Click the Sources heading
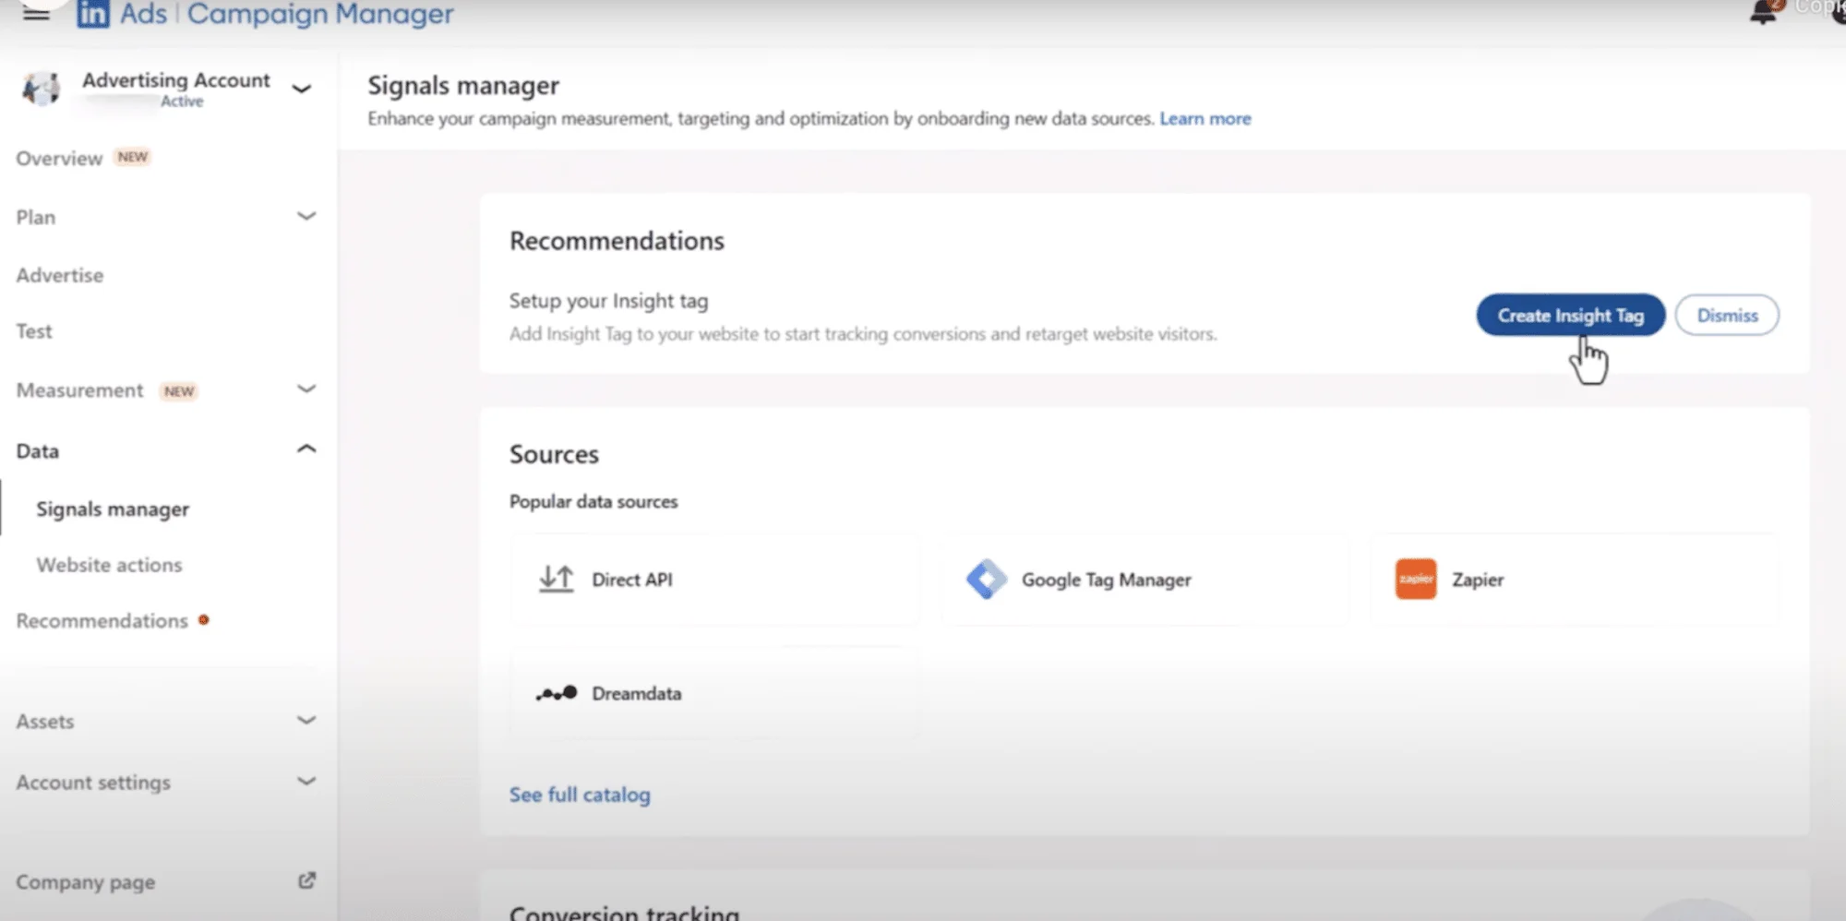 pos(554,454)
